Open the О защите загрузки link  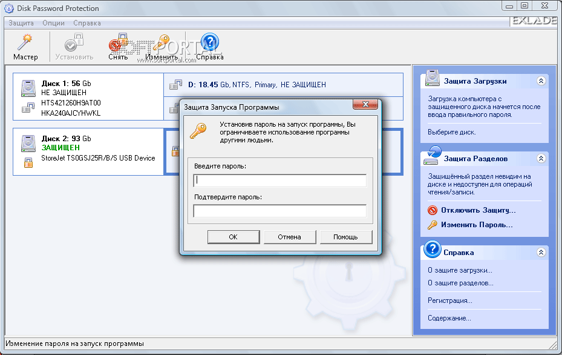tap(460, 270)
